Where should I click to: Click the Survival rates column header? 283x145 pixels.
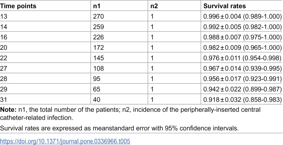225,6
